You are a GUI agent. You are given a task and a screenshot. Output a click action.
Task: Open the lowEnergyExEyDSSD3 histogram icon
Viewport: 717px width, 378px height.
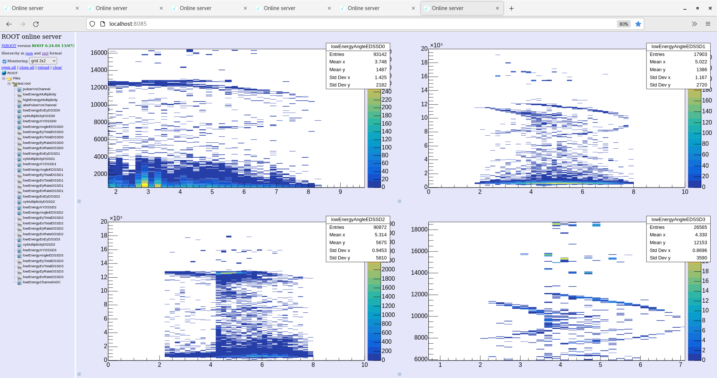[x=19, y=239]
